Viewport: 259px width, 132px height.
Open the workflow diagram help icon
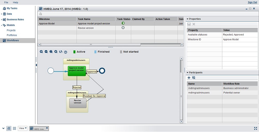tap(66, 52)
